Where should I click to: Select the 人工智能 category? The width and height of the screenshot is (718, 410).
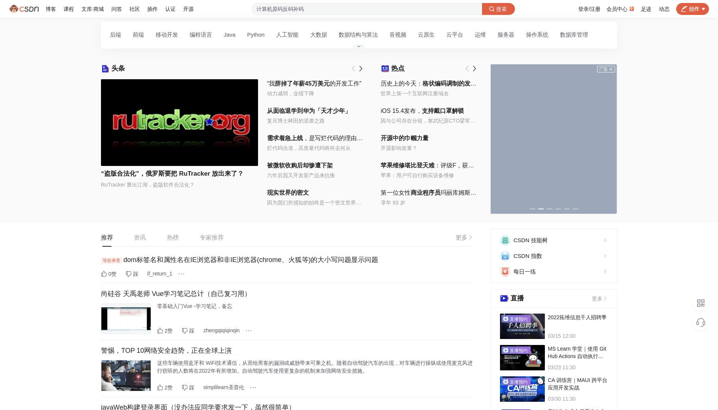[x=287, y=35]
